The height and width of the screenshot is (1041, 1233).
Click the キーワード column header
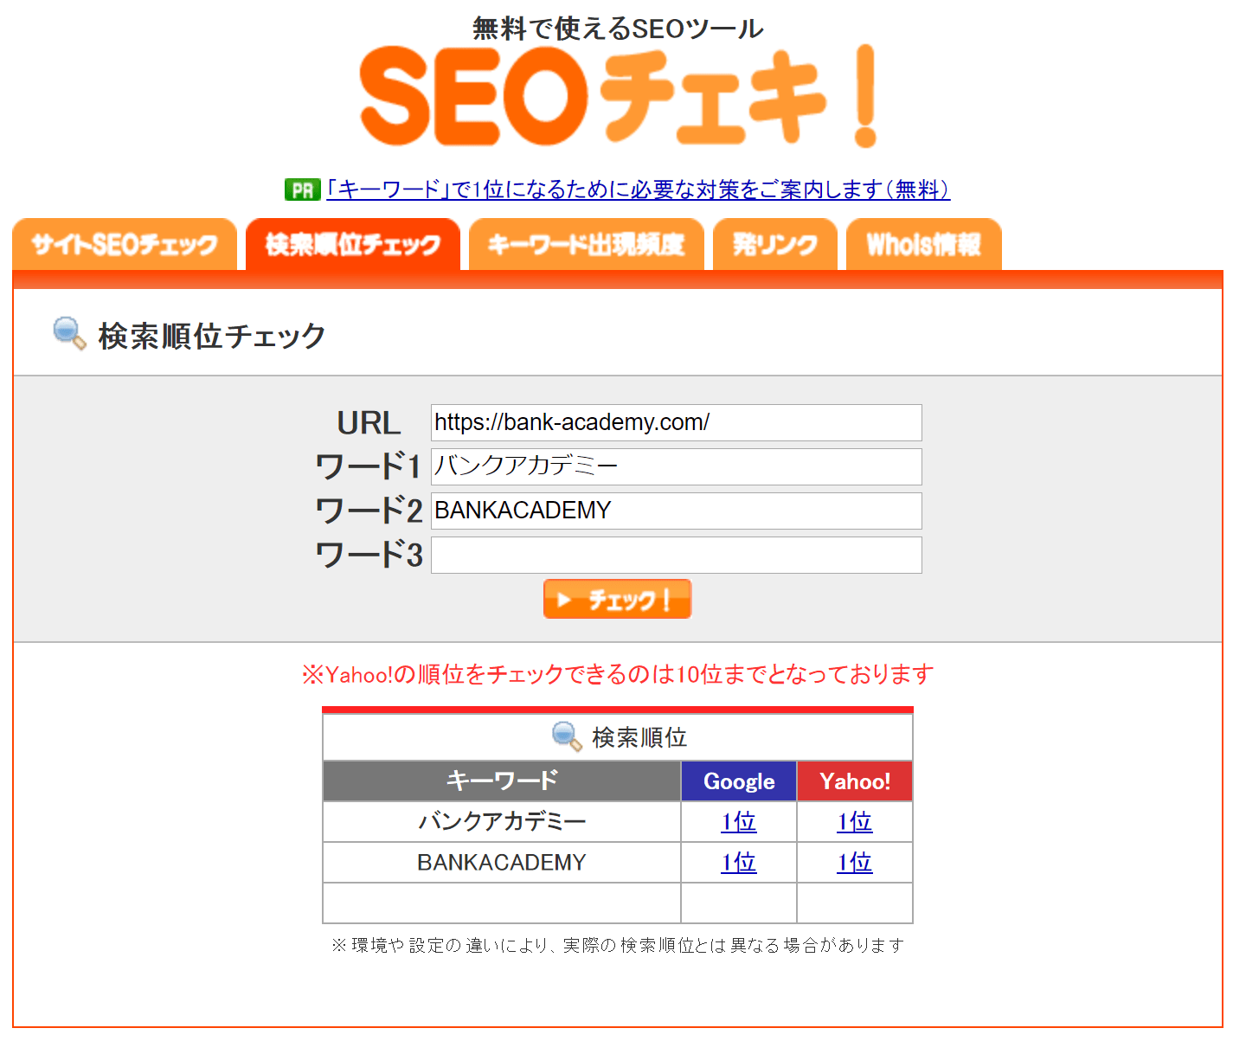[502, 781]
